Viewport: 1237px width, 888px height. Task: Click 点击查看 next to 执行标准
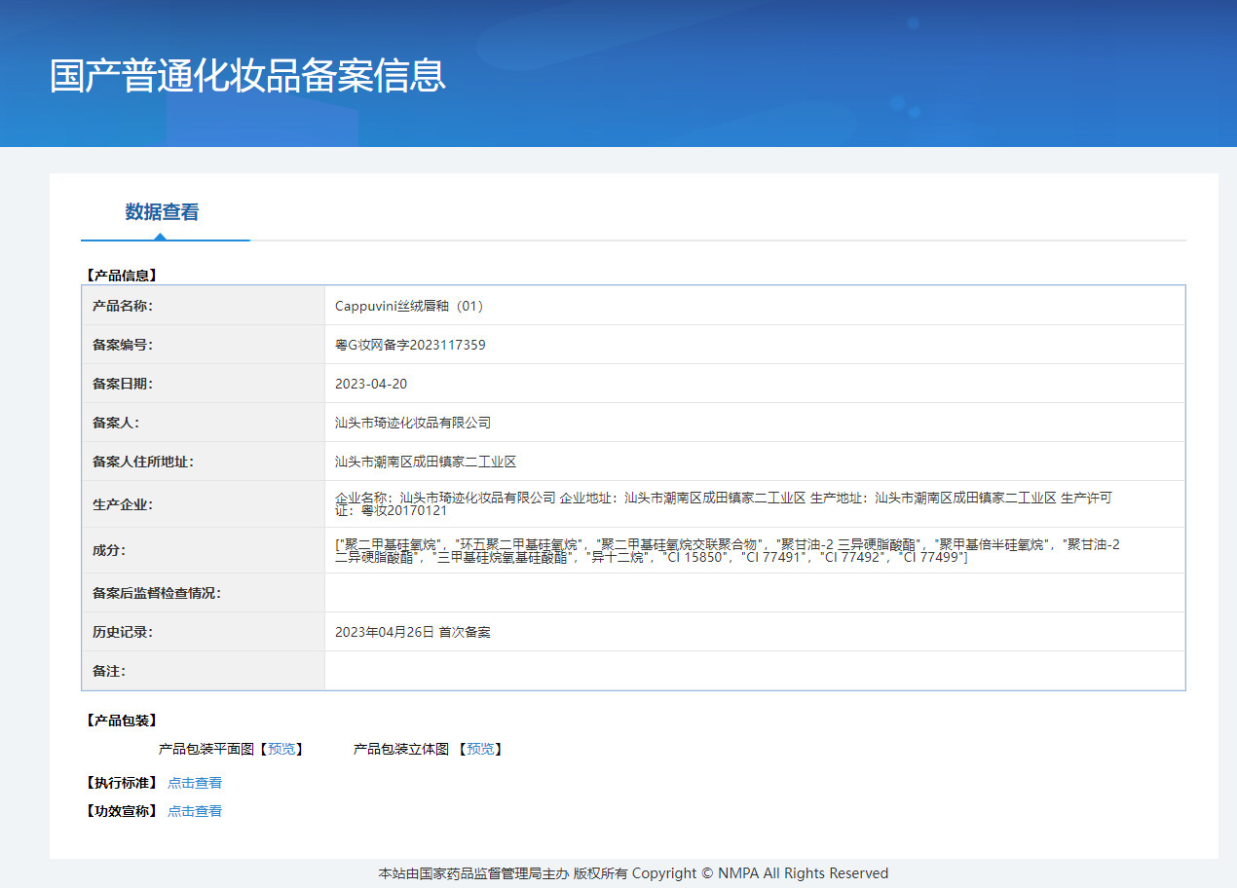tap(195, 783)
